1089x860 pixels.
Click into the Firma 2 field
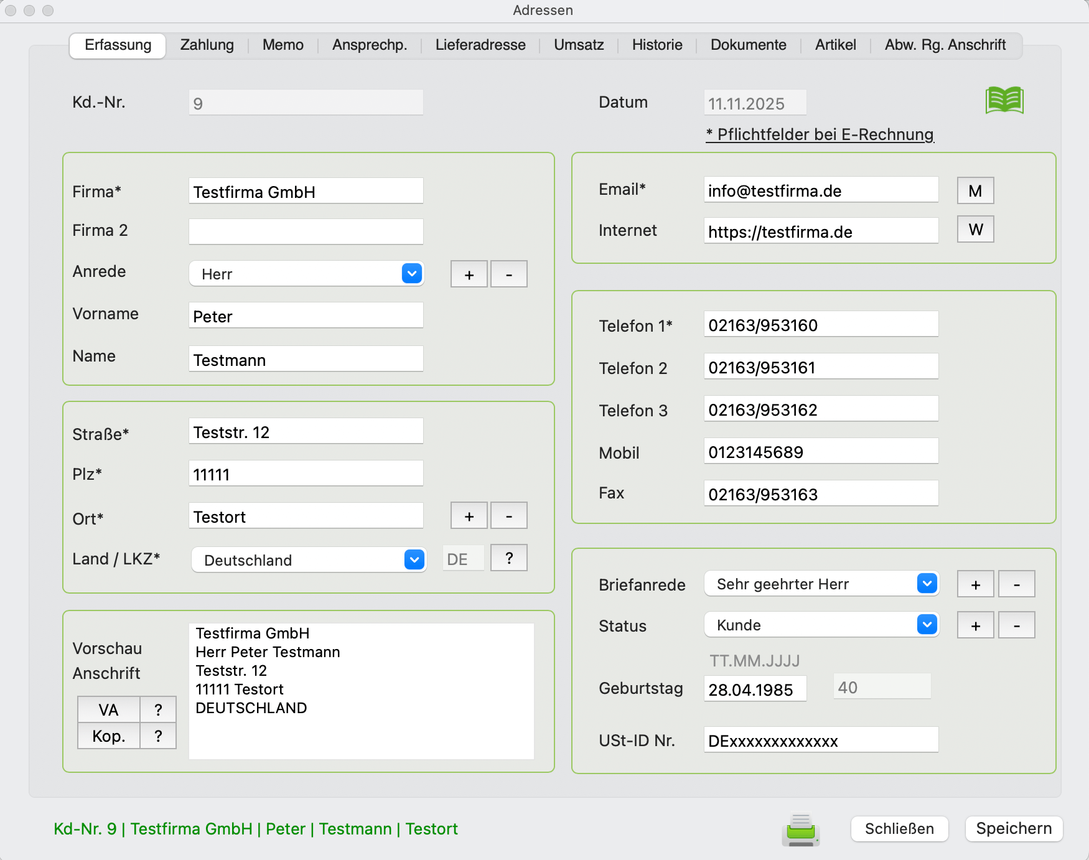click(306, 231)
